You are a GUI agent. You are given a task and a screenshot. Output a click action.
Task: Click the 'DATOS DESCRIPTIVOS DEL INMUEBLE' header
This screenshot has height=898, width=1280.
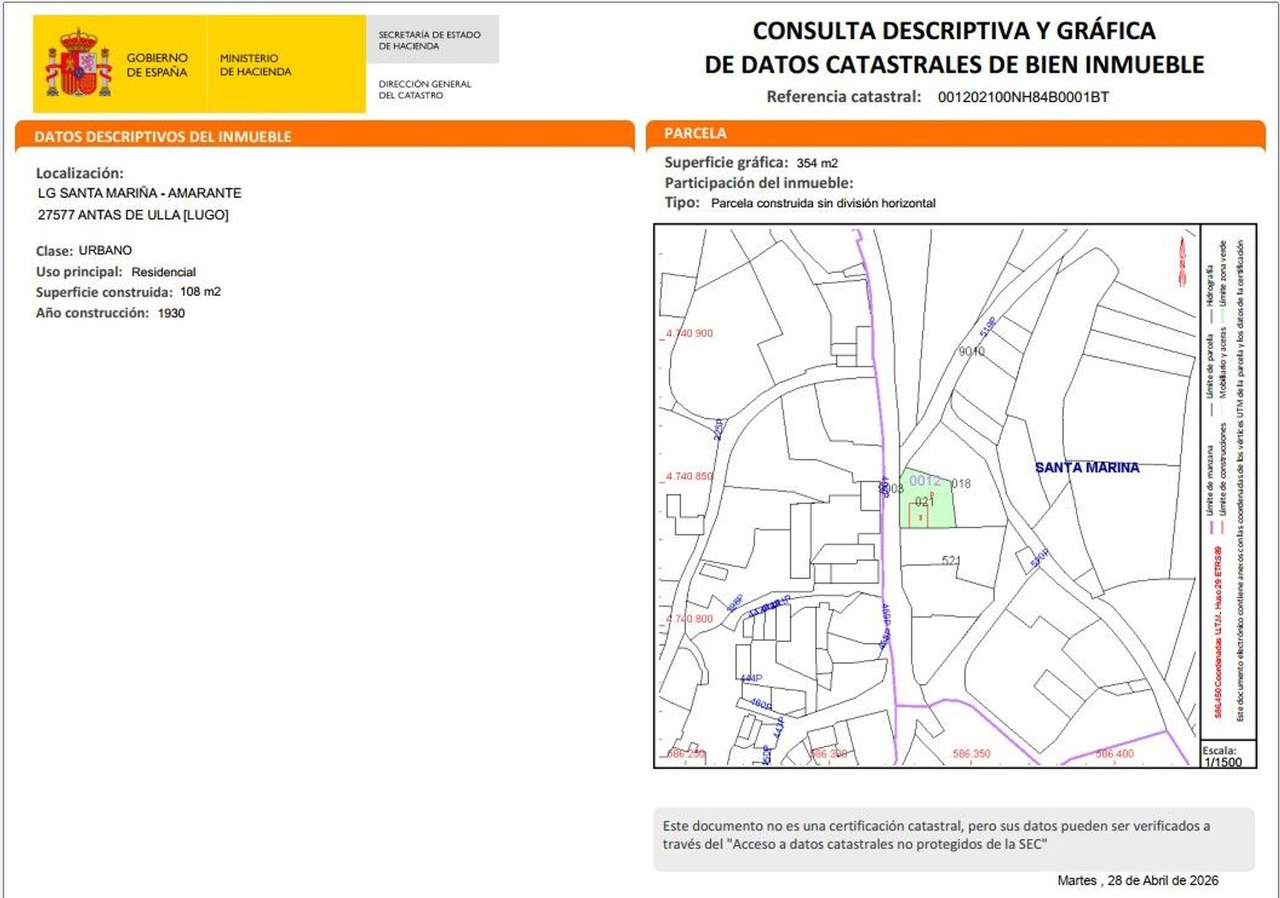(163, 136)
